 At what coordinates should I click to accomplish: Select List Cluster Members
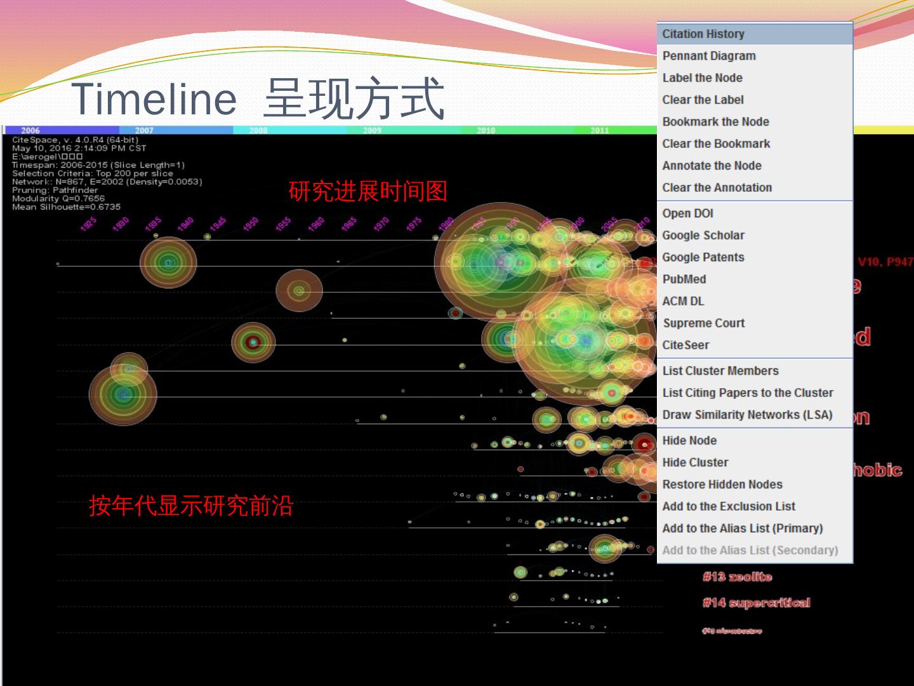point(720,371)
